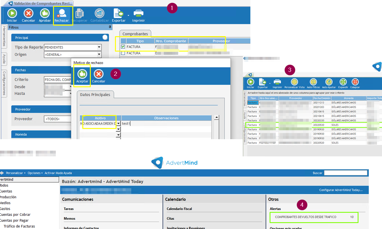
Task: Open Citas under Calendario
Action: tap(171, 219)
